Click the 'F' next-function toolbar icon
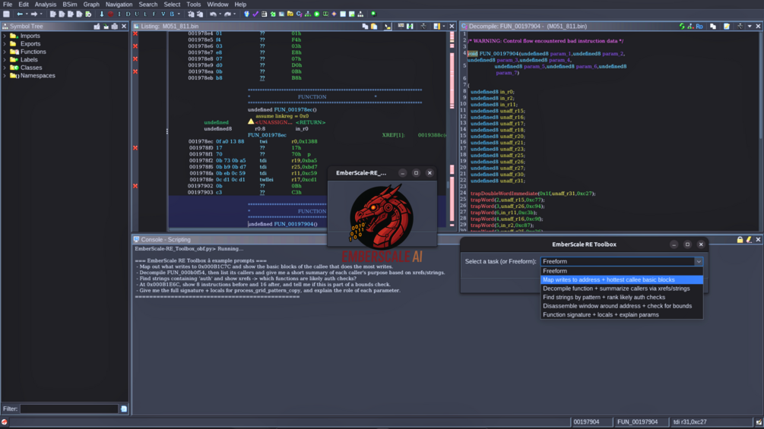This screenshot has height=429, width=764. pos(154,14)
